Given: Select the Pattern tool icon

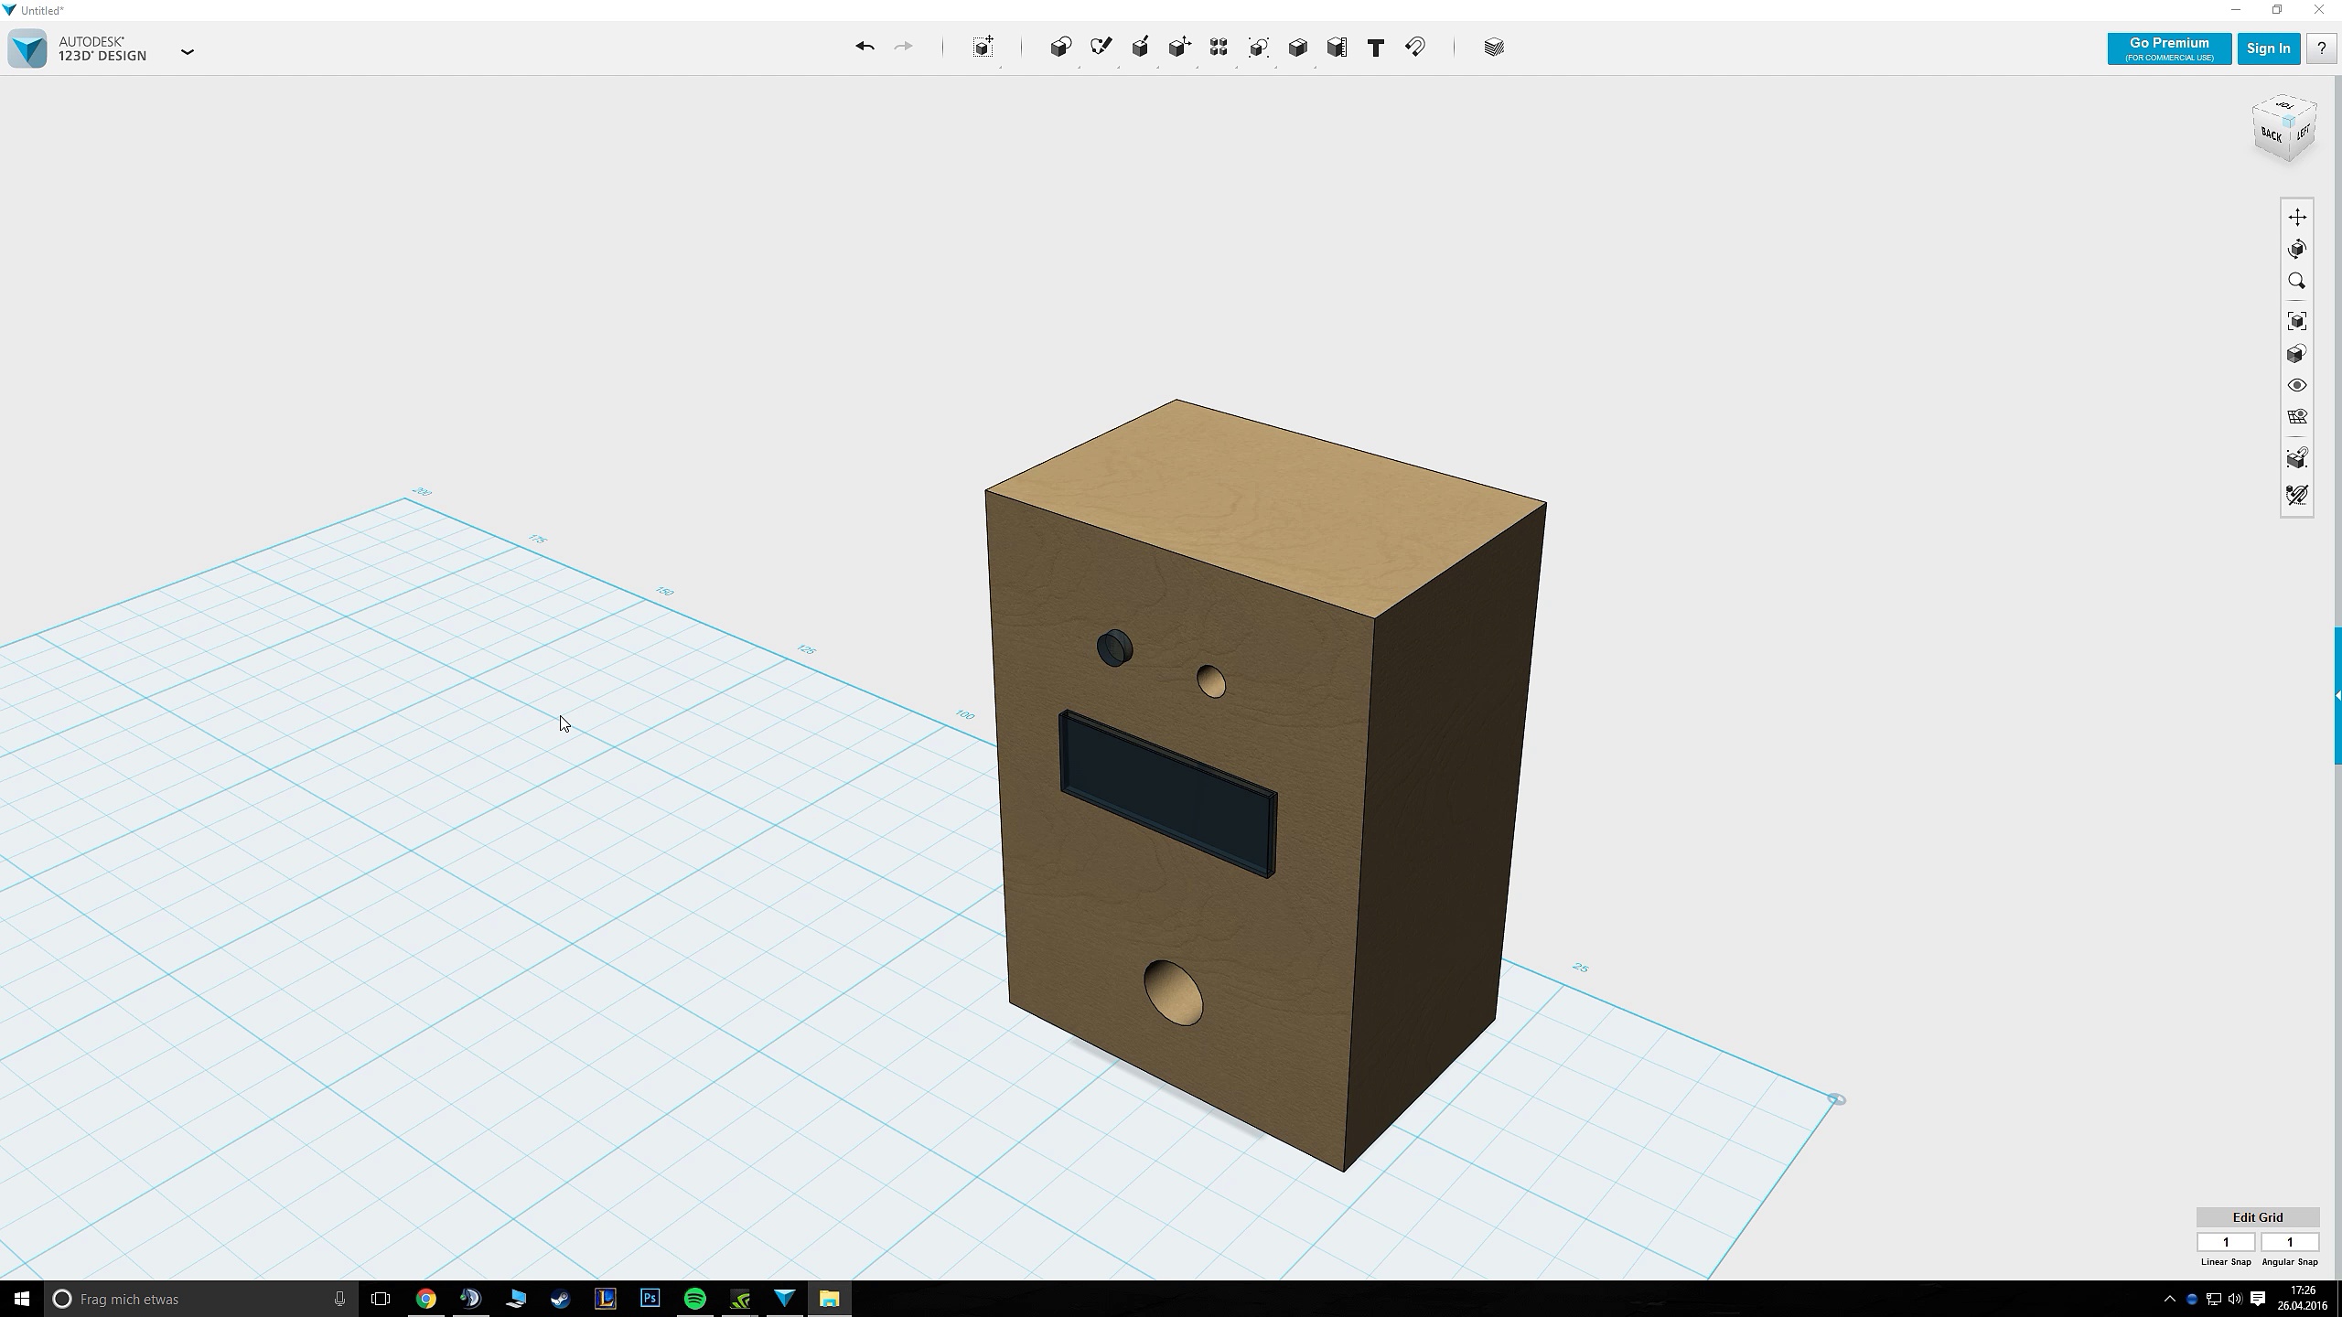Looking at the screenshot, I should [x=1219, y=48].
